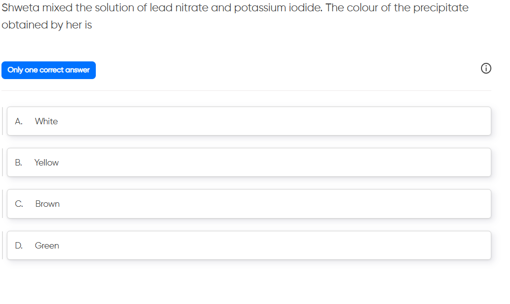The width and height of the screenshot is (510, 304).
Task: Click the left marker bar beside Yellow option
Action: 2,163
